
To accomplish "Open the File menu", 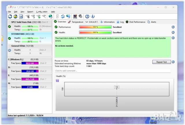I will pyautogui.click(x=10, y=12).
